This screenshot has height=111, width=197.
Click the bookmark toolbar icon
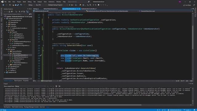pos(98,5)
